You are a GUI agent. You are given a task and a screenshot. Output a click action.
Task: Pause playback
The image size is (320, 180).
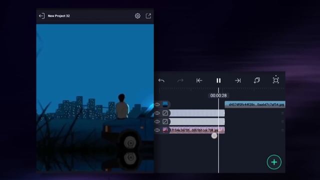(218, 80)
